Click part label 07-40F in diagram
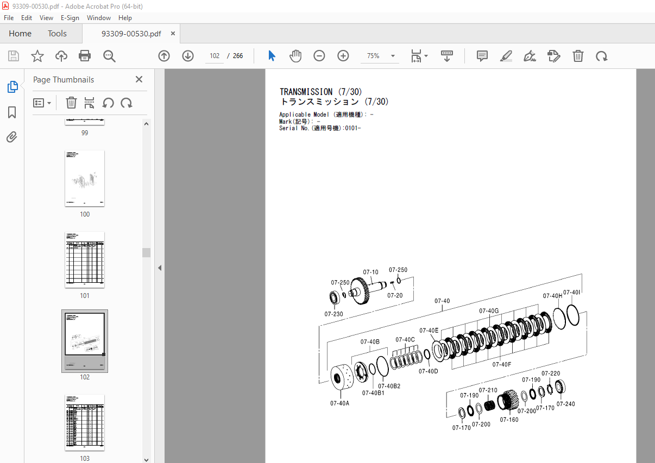Screen dimensions: 655x463 click(502, 365)
